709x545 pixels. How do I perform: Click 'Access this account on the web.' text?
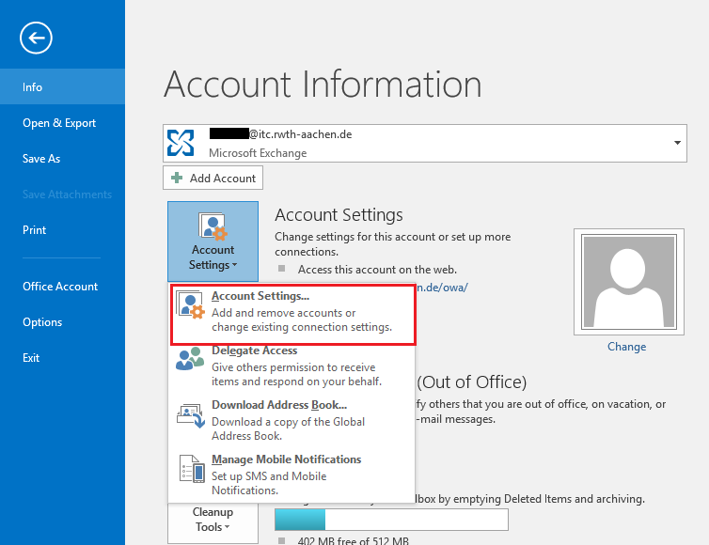pos(377,270)
